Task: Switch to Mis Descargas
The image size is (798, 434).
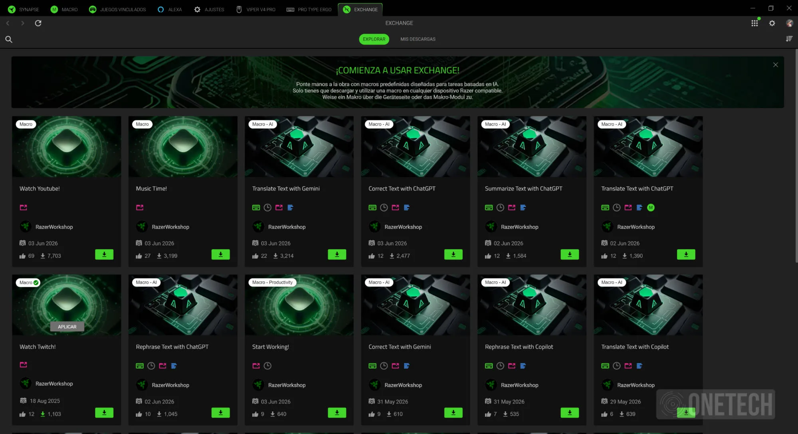Action: pos(418,39)
